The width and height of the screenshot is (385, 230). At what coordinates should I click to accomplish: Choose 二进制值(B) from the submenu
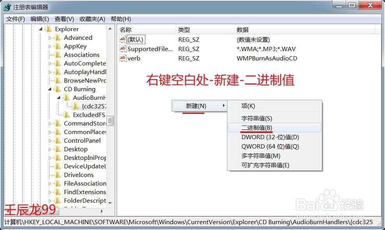274,127
